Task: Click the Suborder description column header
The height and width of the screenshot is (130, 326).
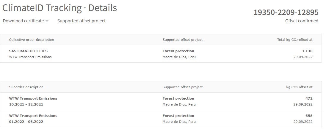Action: pyautogui.click(x=26, y=87)
